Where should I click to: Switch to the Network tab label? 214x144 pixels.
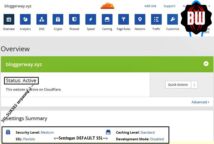coord(140,29)
